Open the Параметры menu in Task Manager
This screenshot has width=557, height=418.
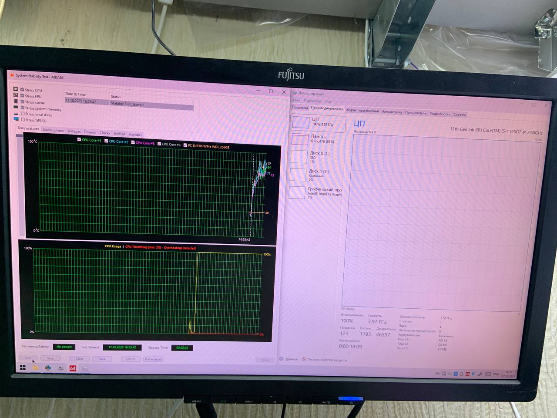tap(312, 101)
